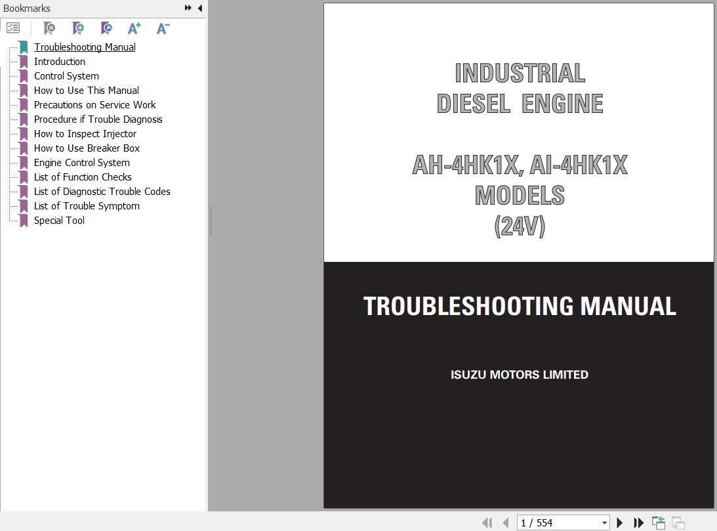The image size is (717, 531).
Task: Go to List of Diagnostic Trouble Codes
Action: click(x=102, y=192)
